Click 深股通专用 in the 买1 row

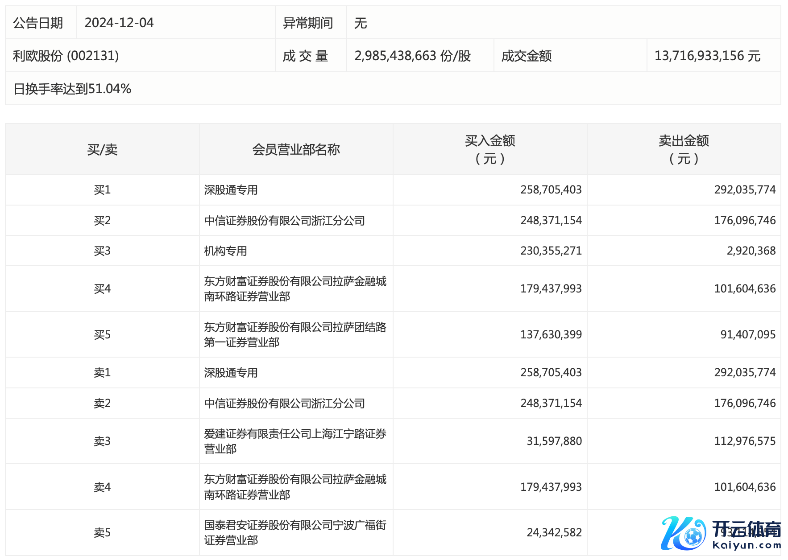click(x=231, y=190)
